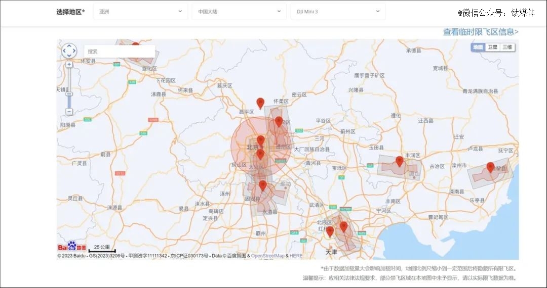Image resolution: width=547 pixels, height=288 pixels.
Task: Click the Baidu map logo
Action: 72,246
